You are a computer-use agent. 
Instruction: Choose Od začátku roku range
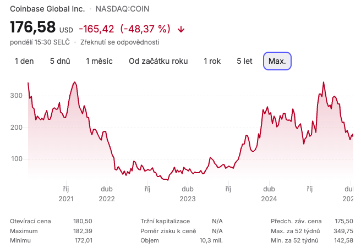pyautogui.click(x=158, y=61)
